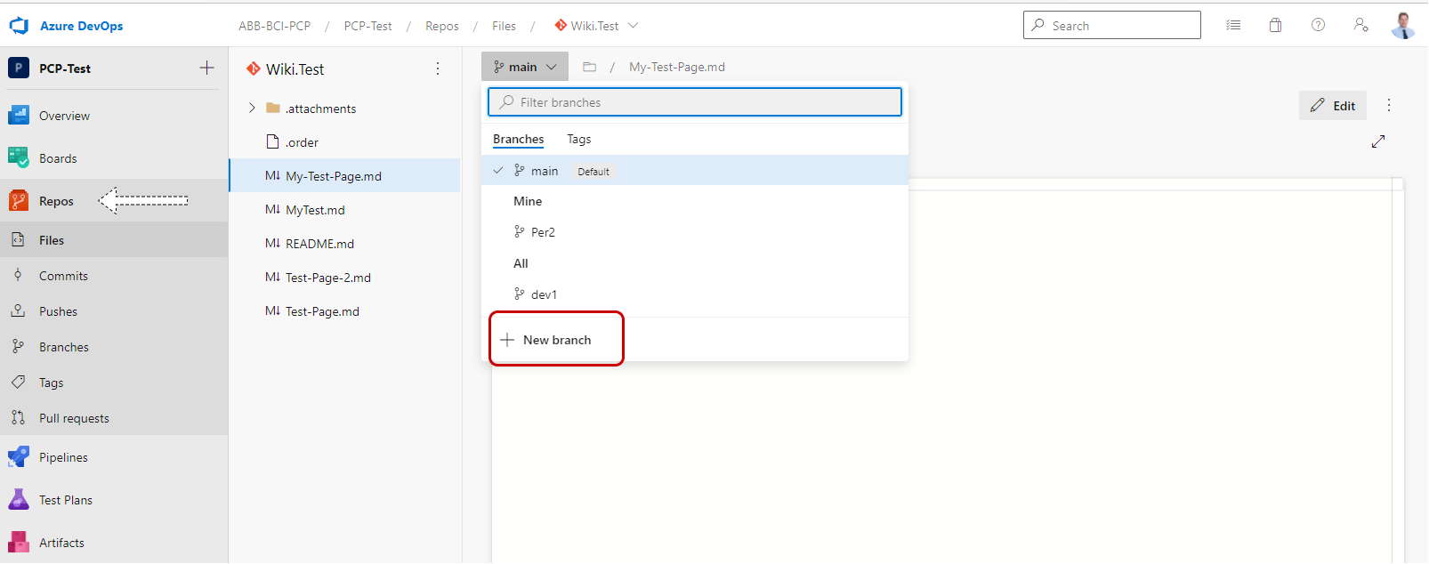Click the ABB-BCI-PCP breadcrumb link

(274, 26)
